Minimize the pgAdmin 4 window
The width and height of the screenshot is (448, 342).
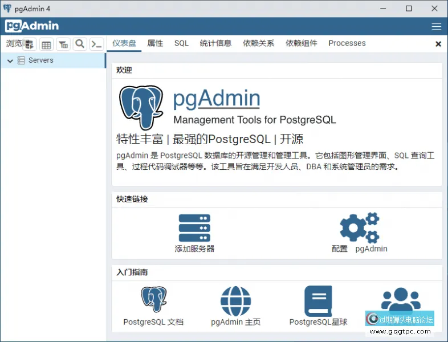point(383,9)
